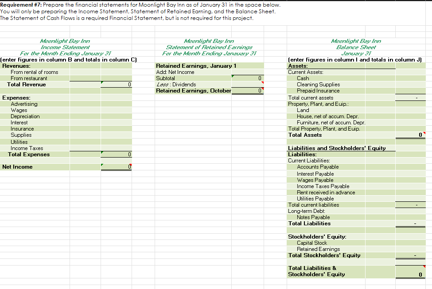Viewport: 432px width, 289px height.
Task: Click the Total Expenses value cell
Action: pyautogui.click(x=116, y=154)
